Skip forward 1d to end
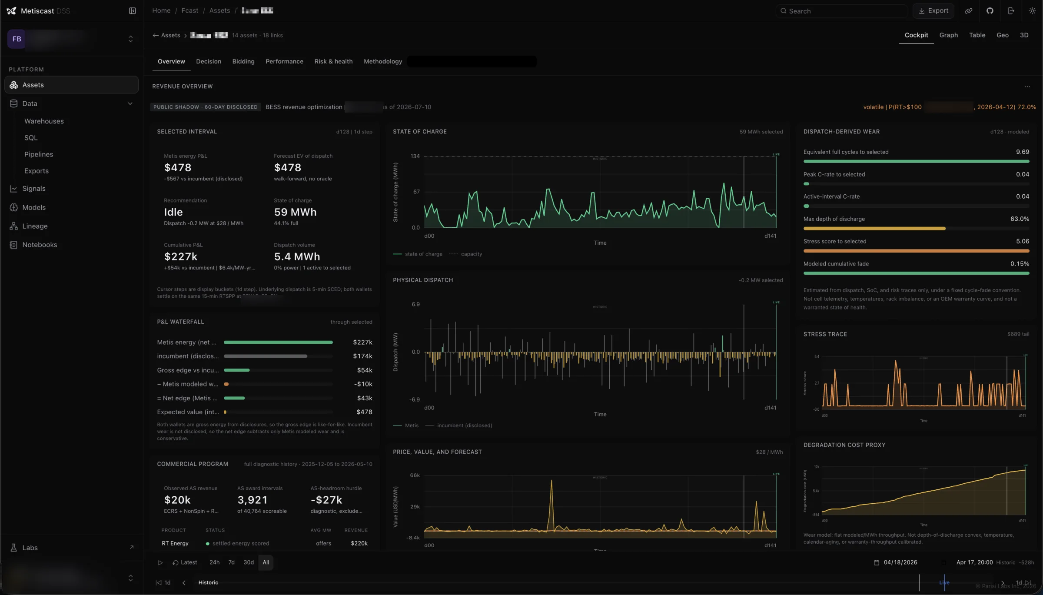The width and height of the screenshot is (1043, 595). [1023, 583]
